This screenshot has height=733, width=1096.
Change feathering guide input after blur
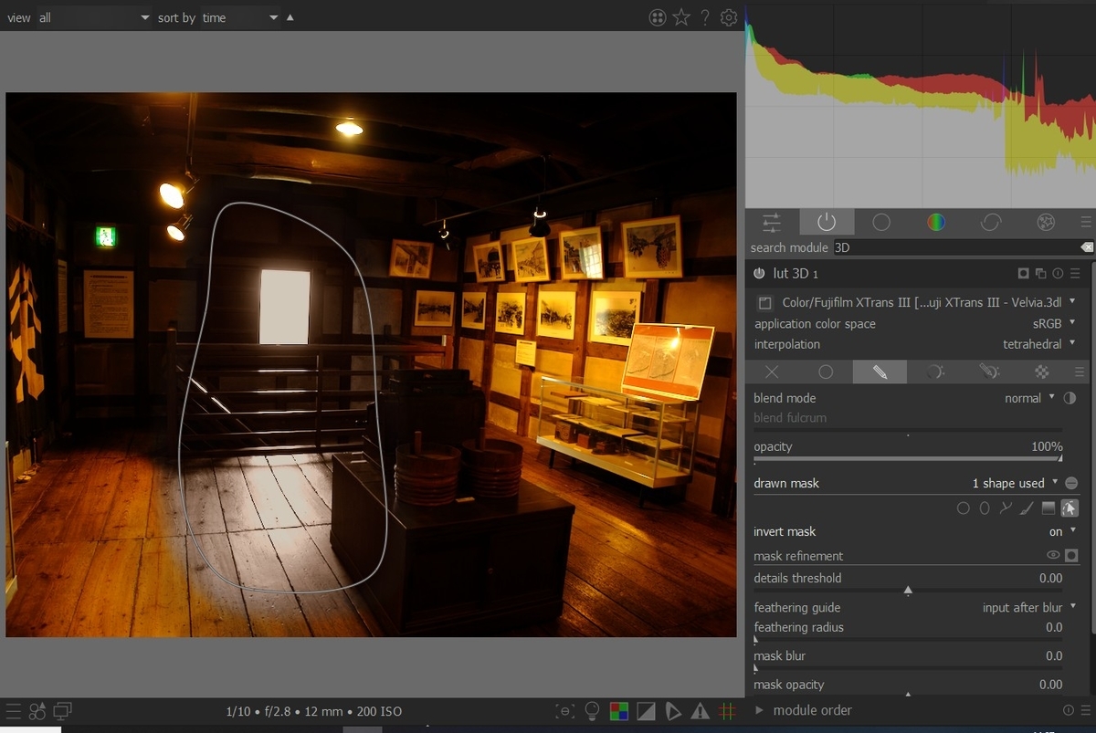coord(915,607)
